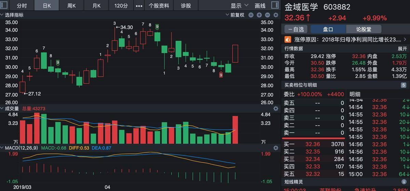This screenshot has height=191, width=410.
Task: Zoom in the chart with plus icon
Action: [259, 15]
